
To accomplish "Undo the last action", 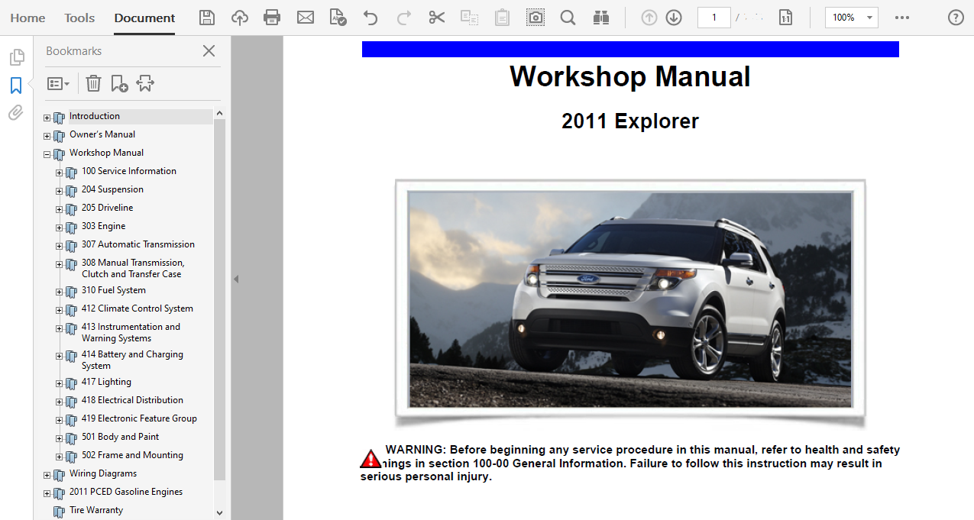I will click(x=371, y=17).
